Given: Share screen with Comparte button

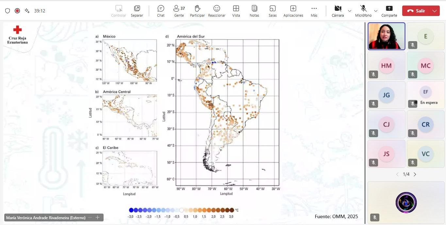Looking at the screenshot, I should coord(389,11).
